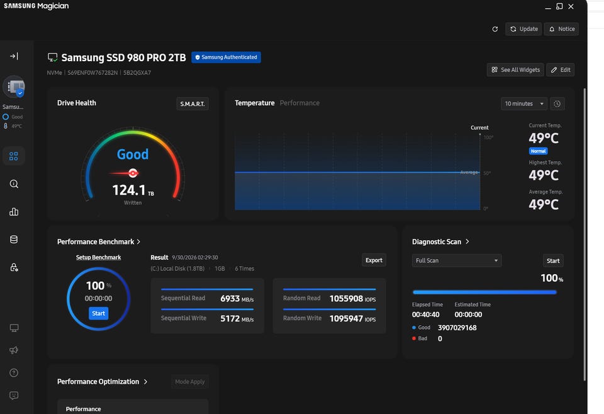Open the Full Scan type dropdown
Viewport: 604px width, 414px height.
pos(457,260)
